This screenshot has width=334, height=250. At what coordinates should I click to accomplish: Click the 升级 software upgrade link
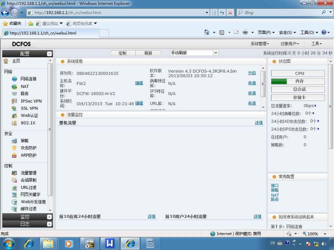click(x=252, y=73)
